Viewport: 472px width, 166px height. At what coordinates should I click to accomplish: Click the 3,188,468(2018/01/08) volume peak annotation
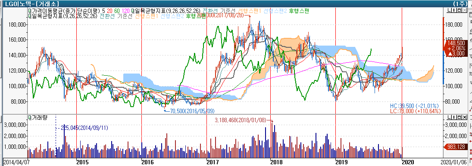tap(241, 120)
